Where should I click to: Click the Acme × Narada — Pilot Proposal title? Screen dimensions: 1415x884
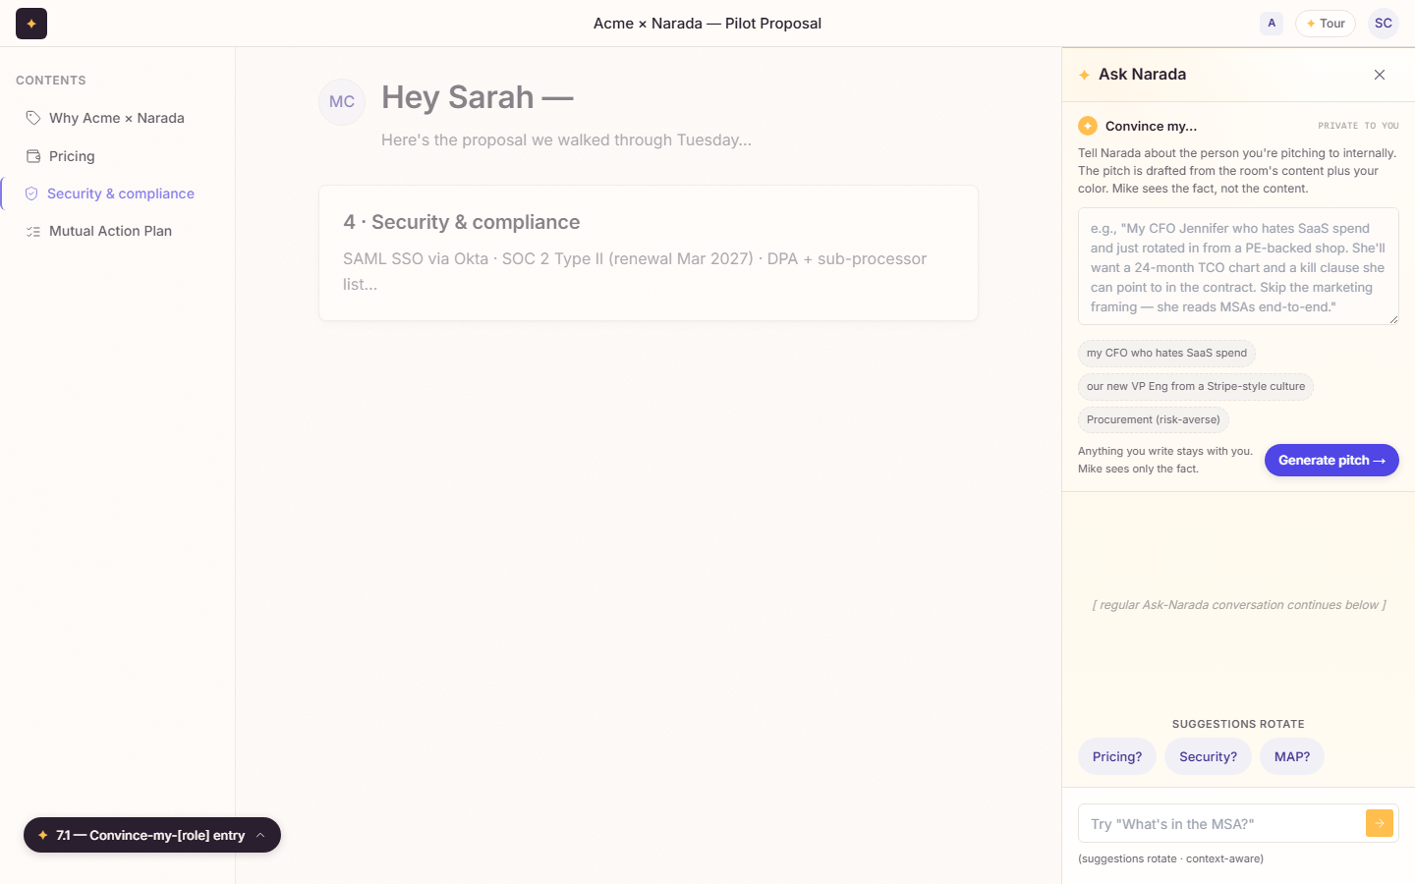tap(707, 24)
